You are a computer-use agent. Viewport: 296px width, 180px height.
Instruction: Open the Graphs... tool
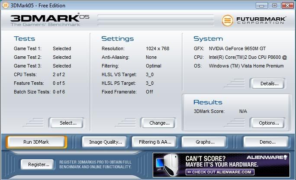click(x=205, y=142)
